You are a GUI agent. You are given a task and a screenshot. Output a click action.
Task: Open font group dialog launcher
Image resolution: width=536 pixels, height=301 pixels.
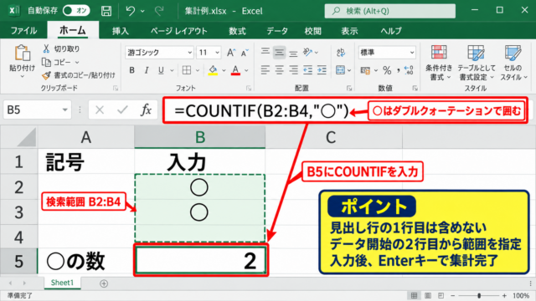click(x=249, y=89)
